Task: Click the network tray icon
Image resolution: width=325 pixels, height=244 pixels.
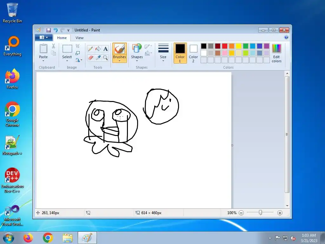Action: (x=285, y=238)
